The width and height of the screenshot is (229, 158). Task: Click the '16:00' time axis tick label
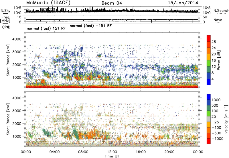point(141,152)
